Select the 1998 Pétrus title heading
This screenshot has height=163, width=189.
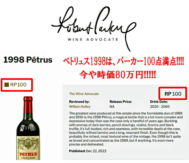pos(28,60)
